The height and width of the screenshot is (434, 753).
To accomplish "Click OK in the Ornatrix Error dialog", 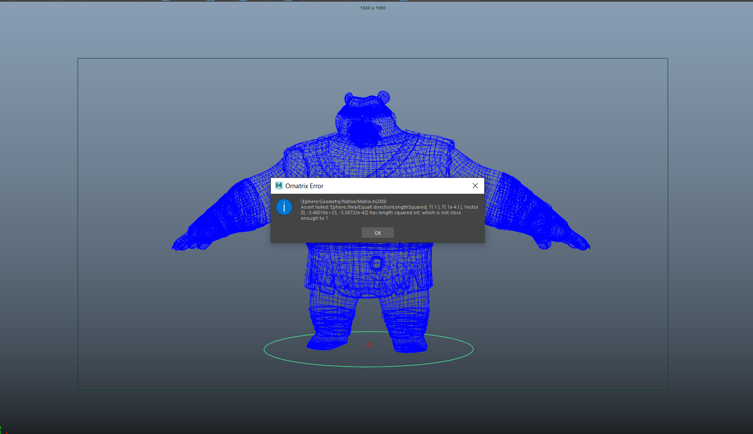I will (x=378, y=233).
